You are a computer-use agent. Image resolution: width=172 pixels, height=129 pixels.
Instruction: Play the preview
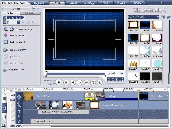coord(59,82)
